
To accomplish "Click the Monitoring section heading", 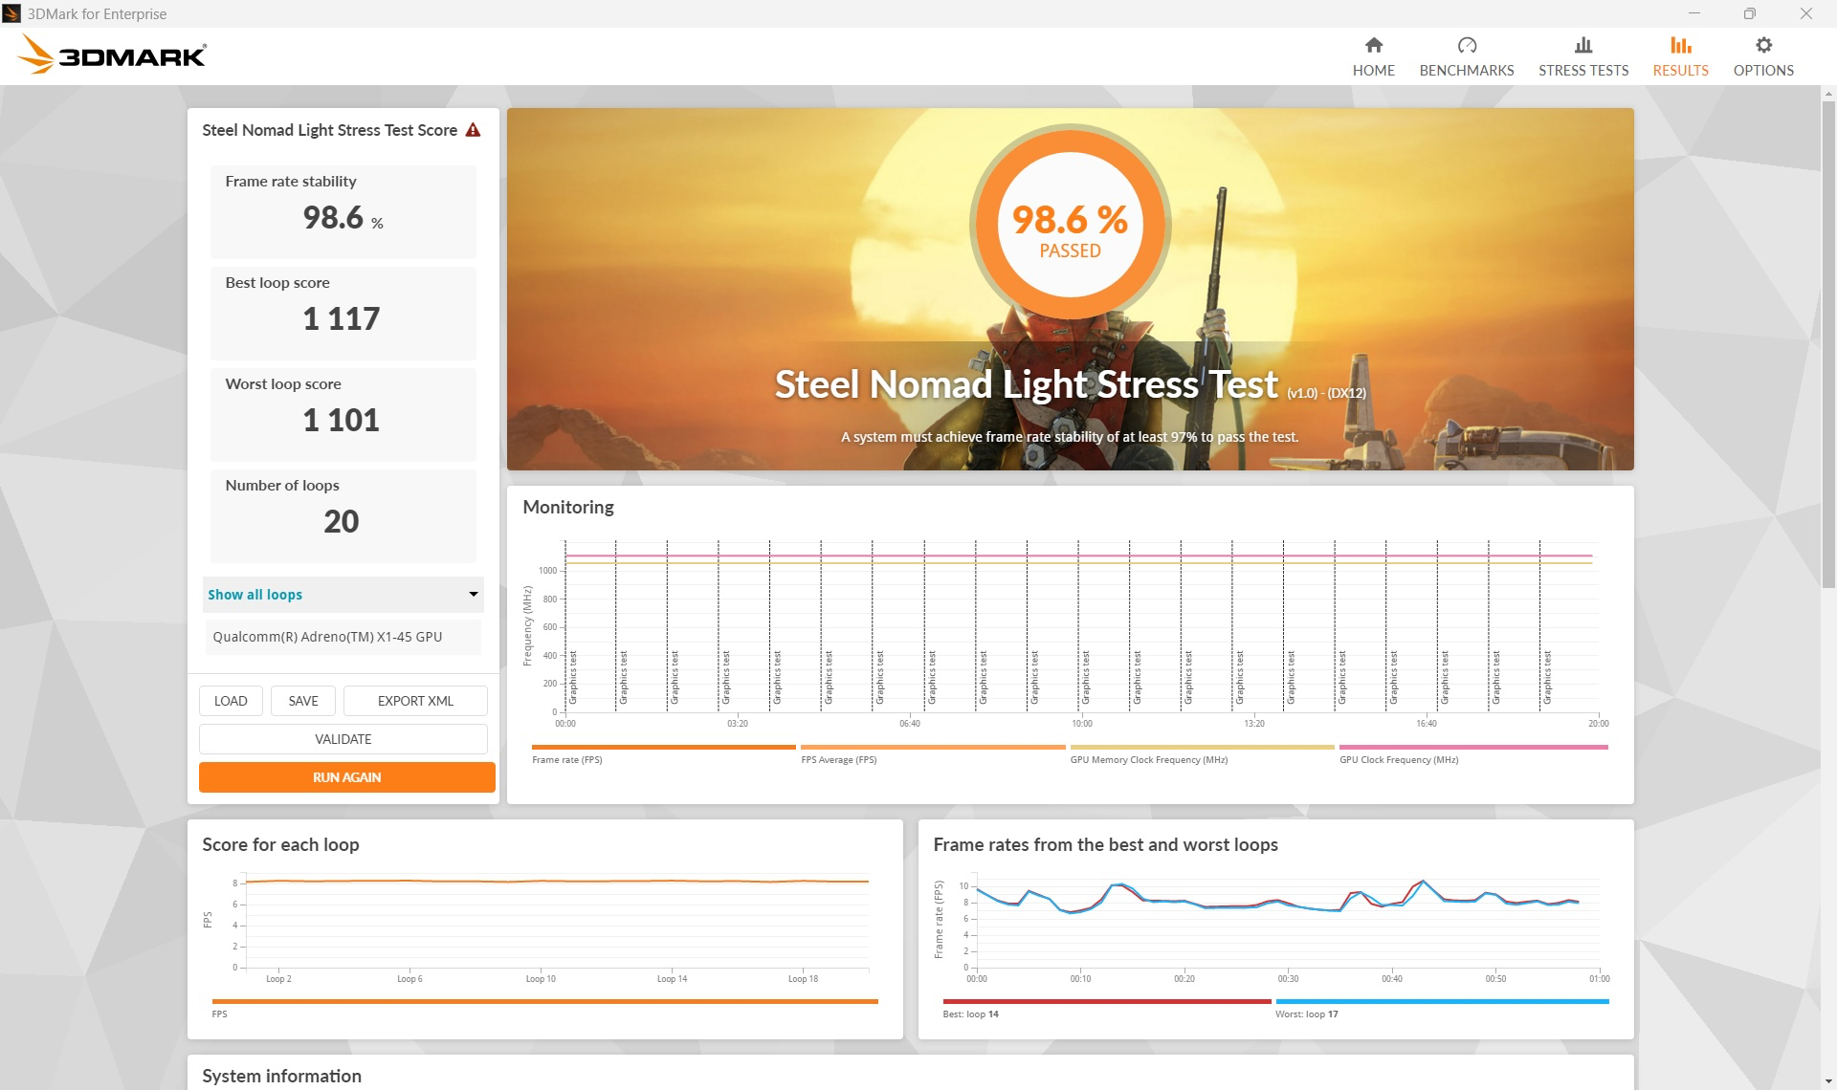I will 568,507.
